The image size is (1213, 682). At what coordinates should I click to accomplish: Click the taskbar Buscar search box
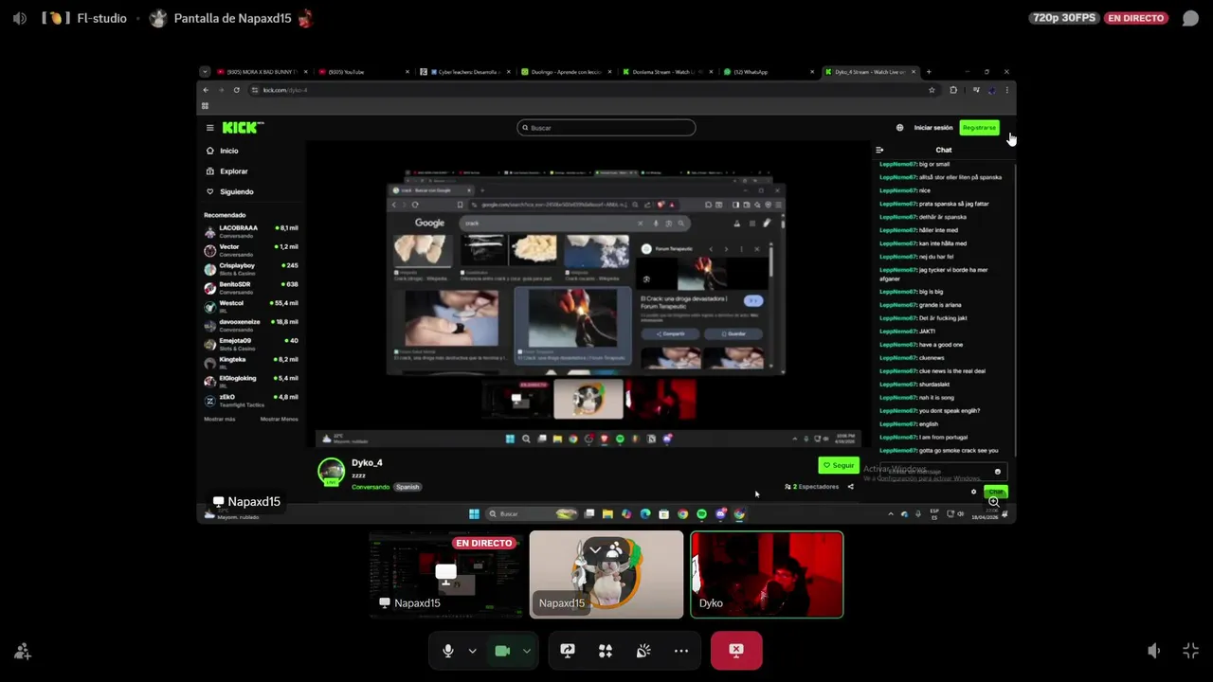pos(533,514)
